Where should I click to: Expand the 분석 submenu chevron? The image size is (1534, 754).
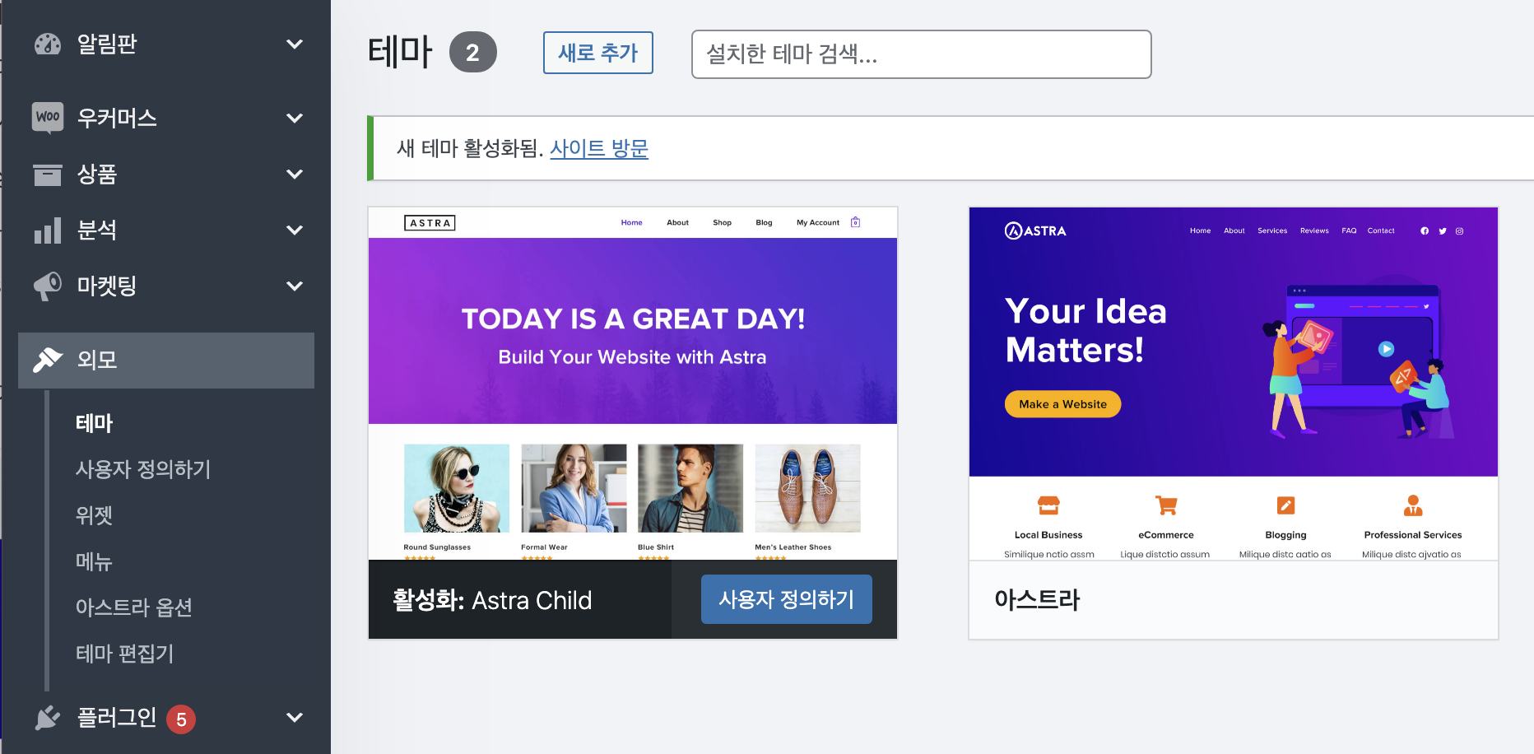click(295, 230)
